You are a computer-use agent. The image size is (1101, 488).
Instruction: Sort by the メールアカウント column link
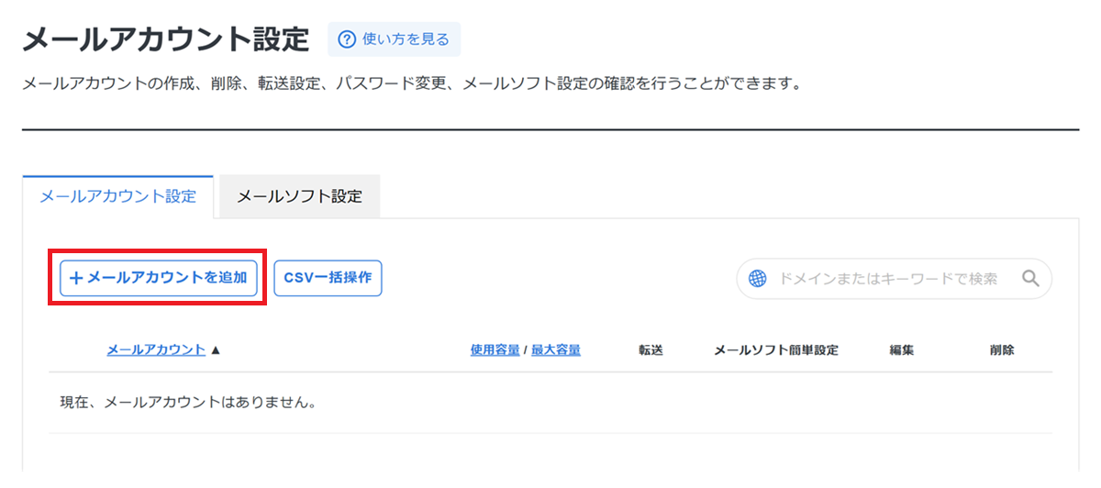[x=156, y=349]
